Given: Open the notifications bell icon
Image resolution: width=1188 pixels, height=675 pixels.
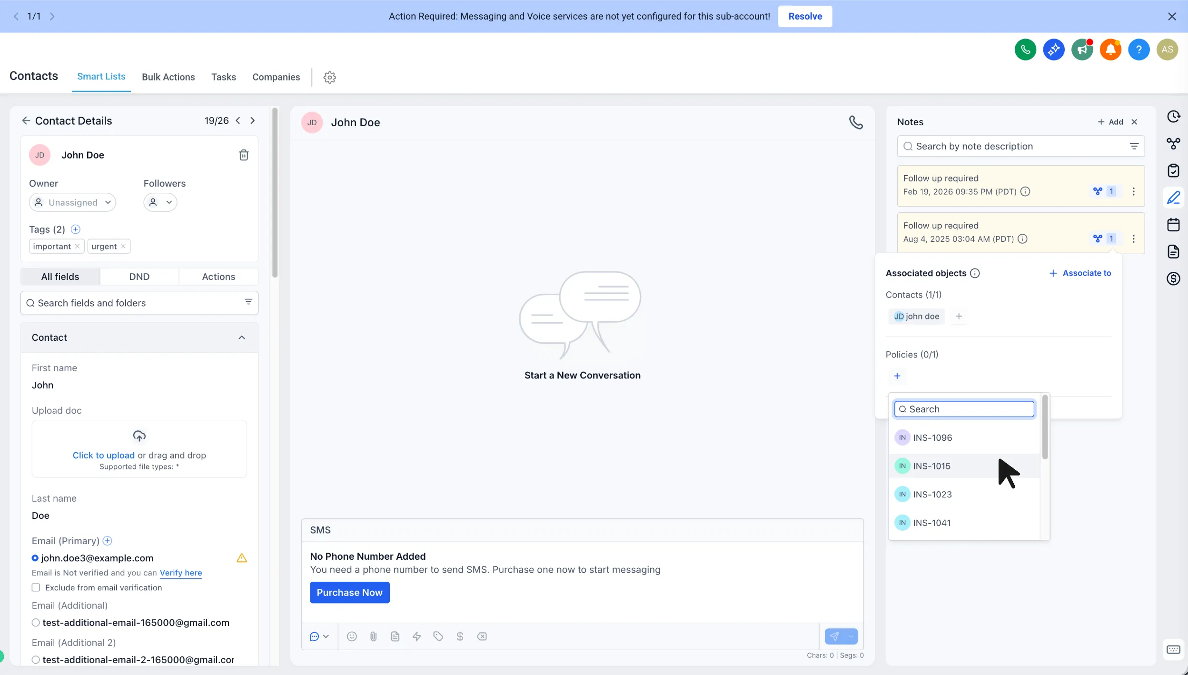Looking at the screenshot, I should click(1110, 50).
